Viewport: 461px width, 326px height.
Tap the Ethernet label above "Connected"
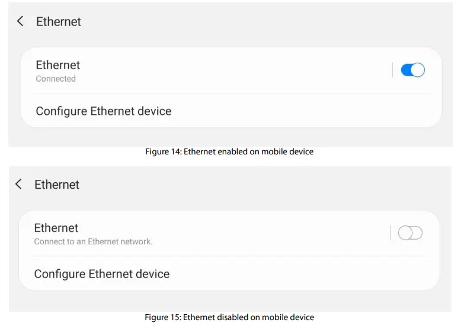[x=58, y=65]
